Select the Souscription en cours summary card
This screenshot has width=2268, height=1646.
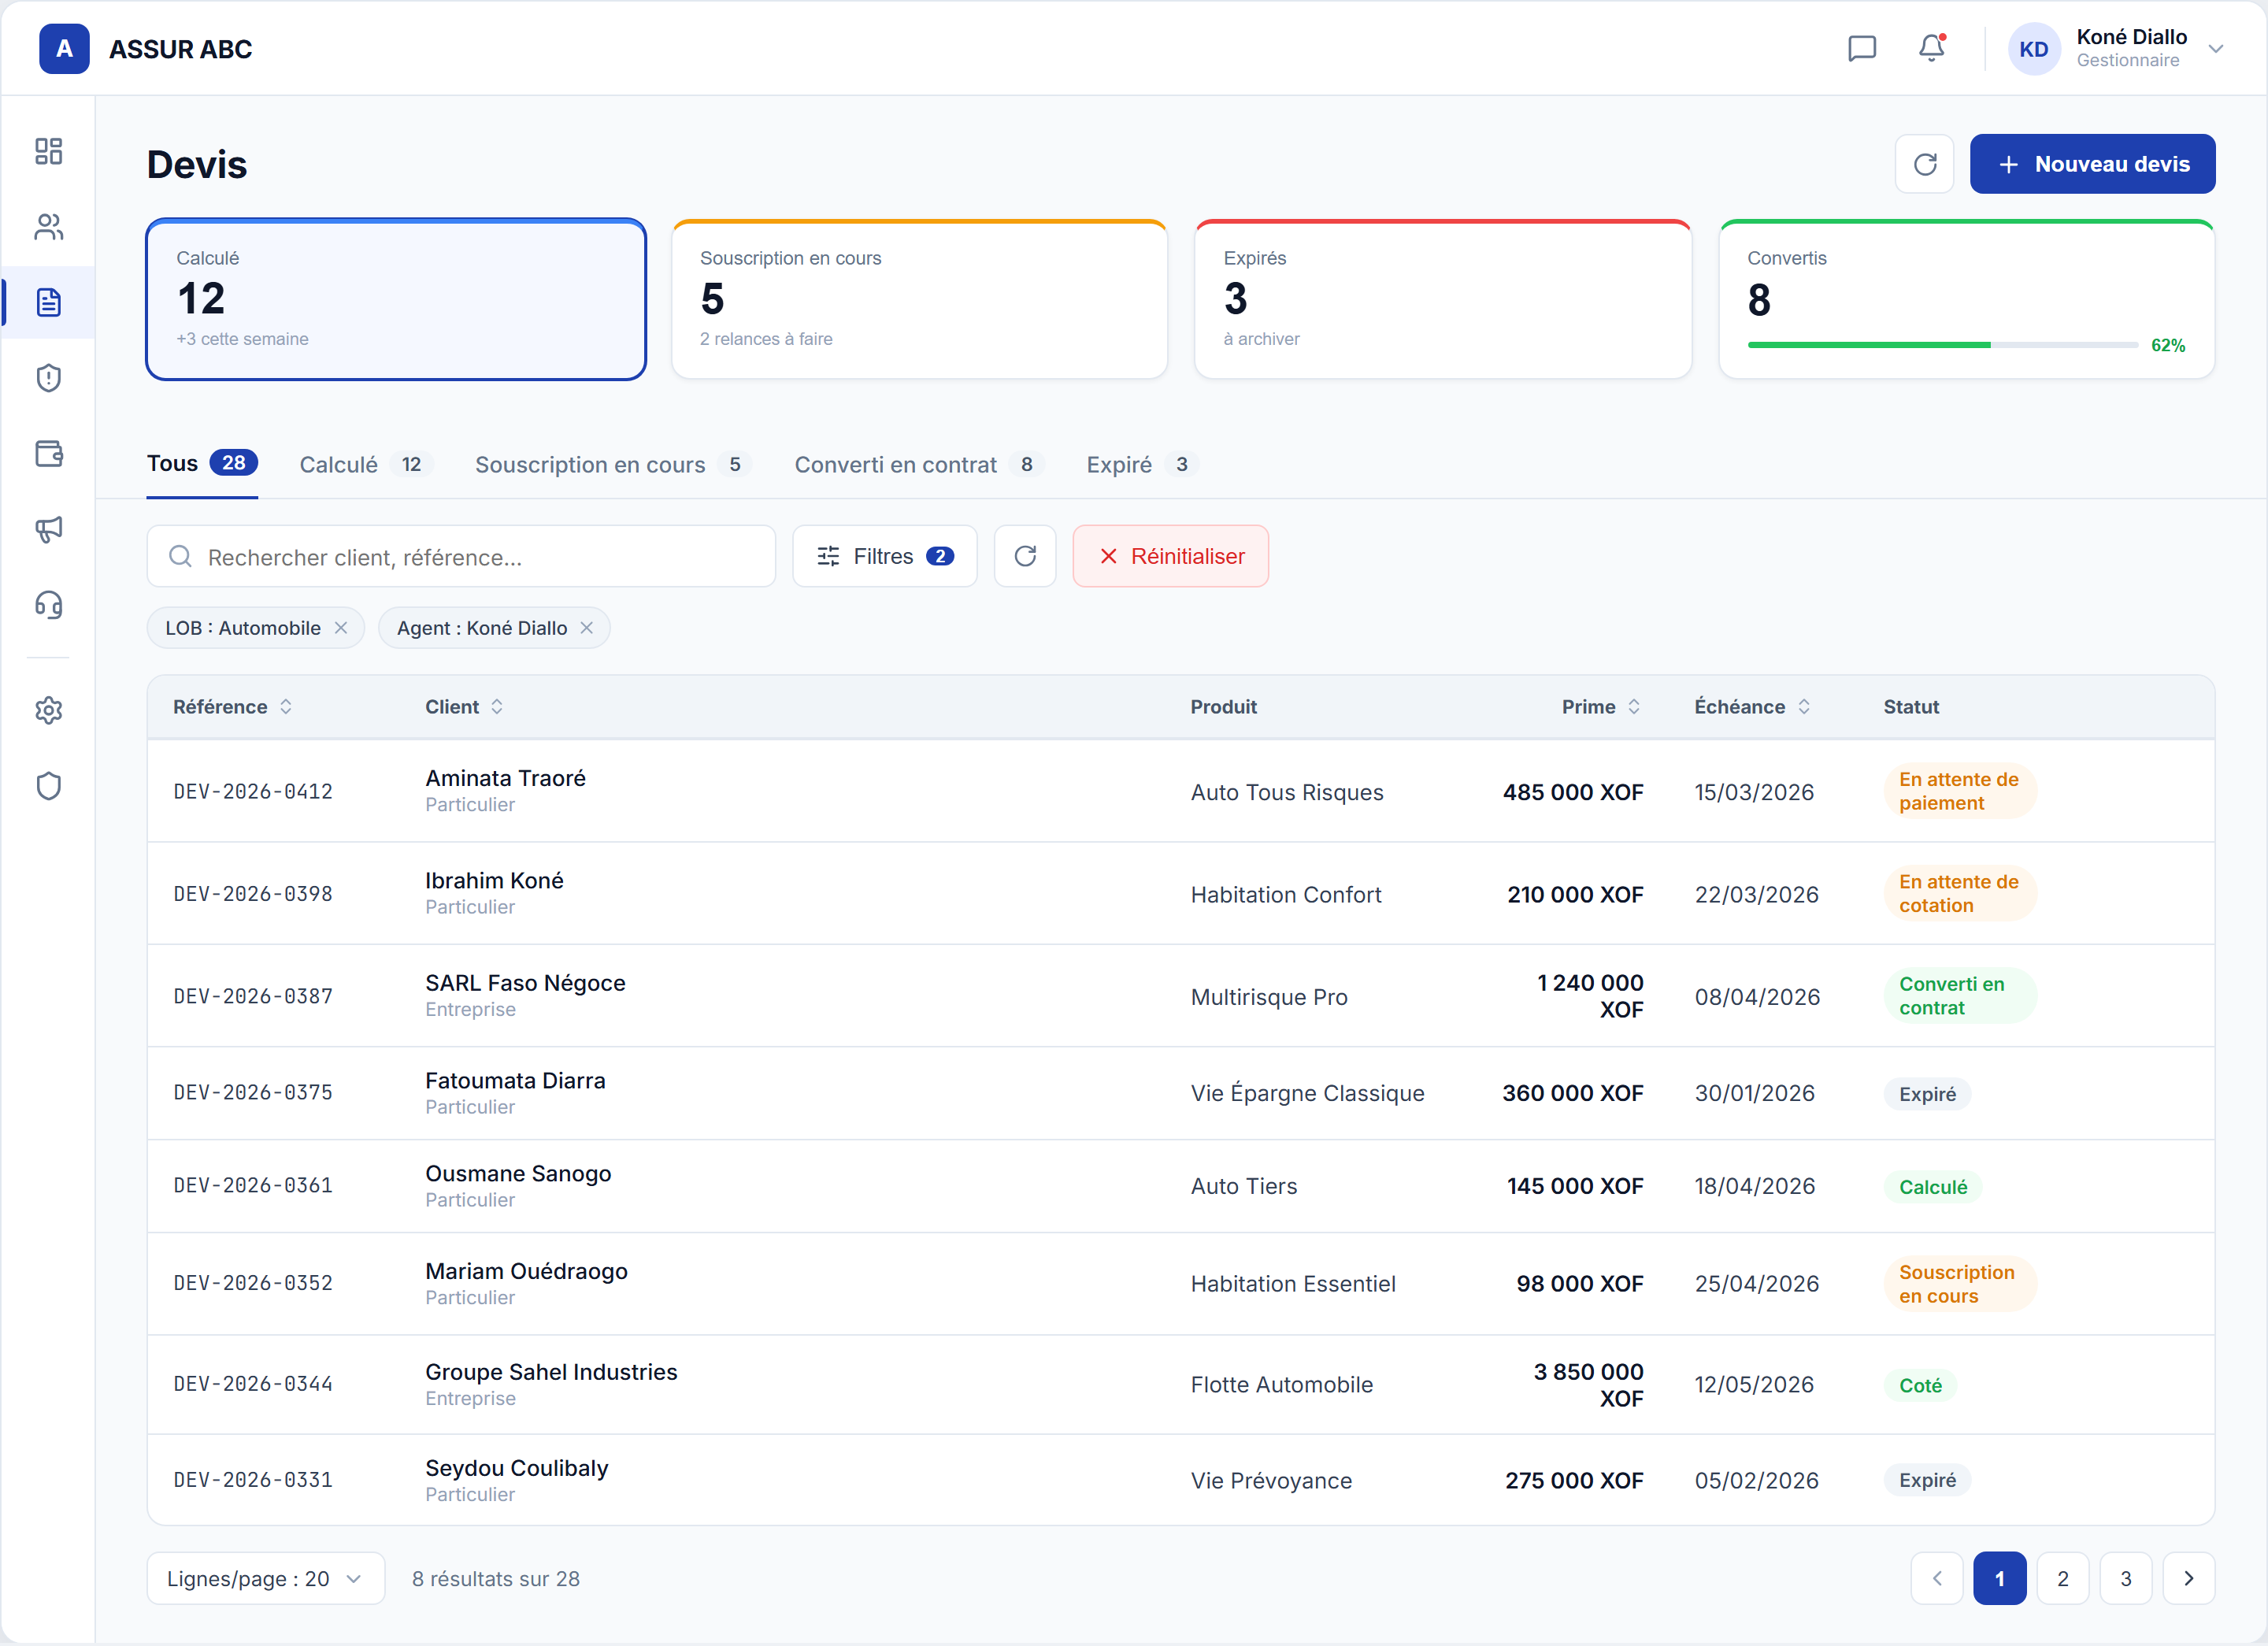click(920, 299)
